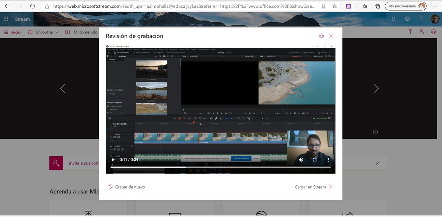Play the recorded video preview
Viewport: 442px width, 217px height.
point(113,160)
